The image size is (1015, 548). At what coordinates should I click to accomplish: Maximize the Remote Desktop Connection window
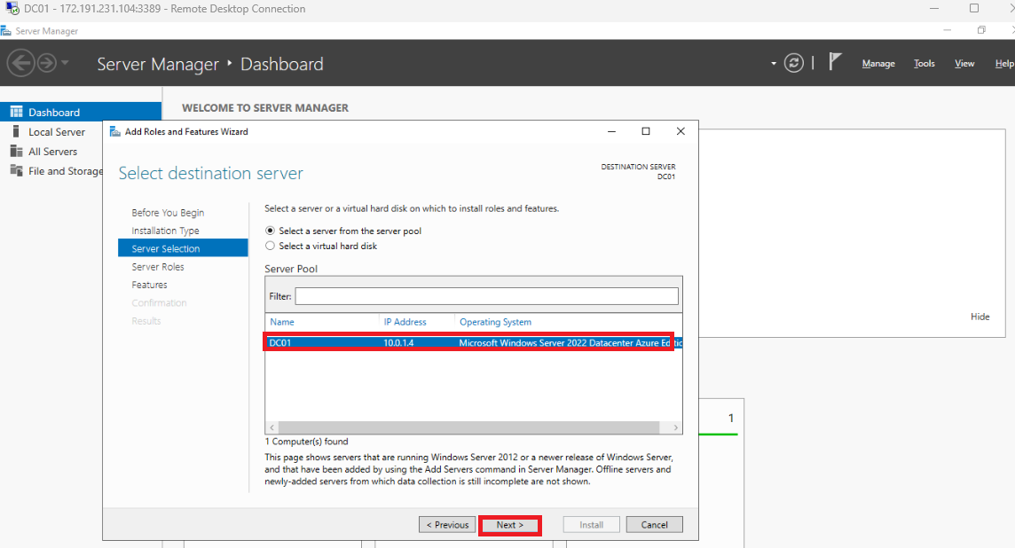pyautogui.click(x=974, y=8)
